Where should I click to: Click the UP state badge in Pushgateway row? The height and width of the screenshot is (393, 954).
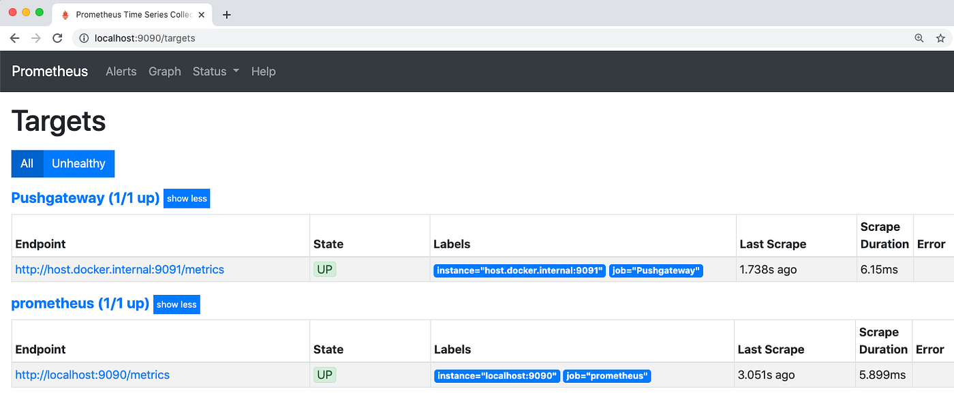pos(325,269)
